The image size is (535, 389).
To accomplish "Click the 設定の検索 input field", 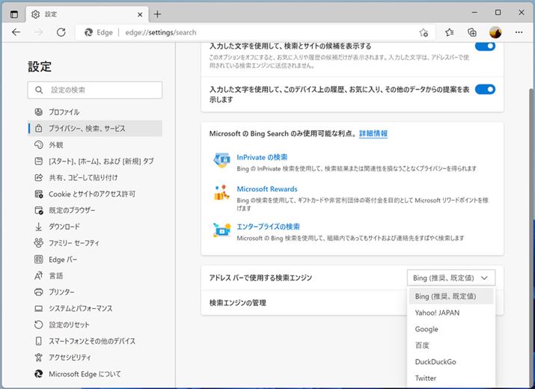I will (95, 90).
